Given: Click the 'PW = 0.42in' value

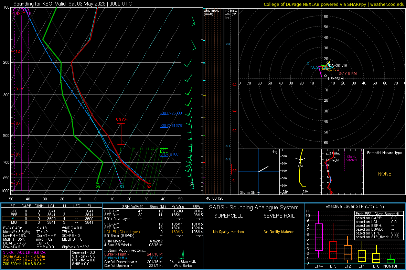Looking at the screenshot, I should click(14, 228).
